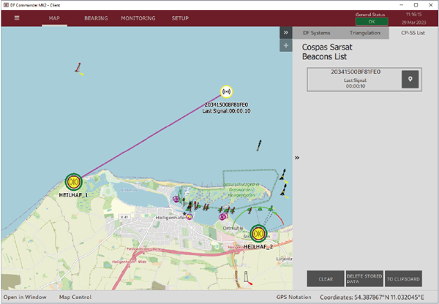Viewport: 439px width, 304px height.
Task: Copy beacons with TO CLIPBOARD button
Action: click(x=403, y=278)
